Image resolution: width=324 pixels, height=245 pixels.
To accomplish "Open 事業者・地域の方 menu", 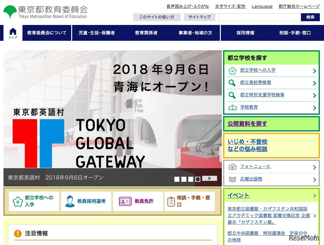I will pyautogui.click(x=195, y=33).
